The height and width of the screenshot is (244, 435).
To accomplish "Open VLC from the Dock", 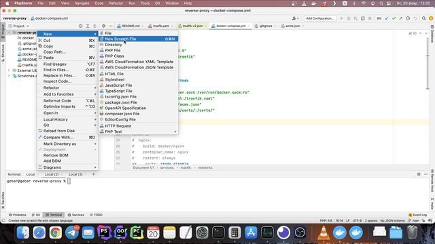I will pos(324,232).
